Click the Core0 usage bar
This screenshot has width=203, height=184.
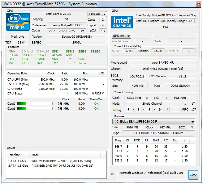pyautogui.click(x=35, y=103)
